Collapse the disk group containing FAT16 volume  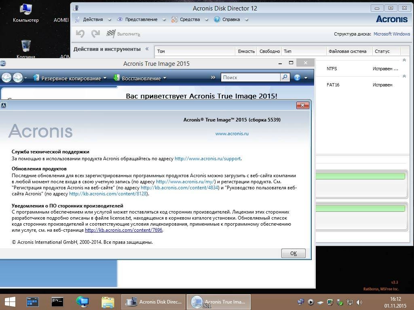(x=404, y=76)
